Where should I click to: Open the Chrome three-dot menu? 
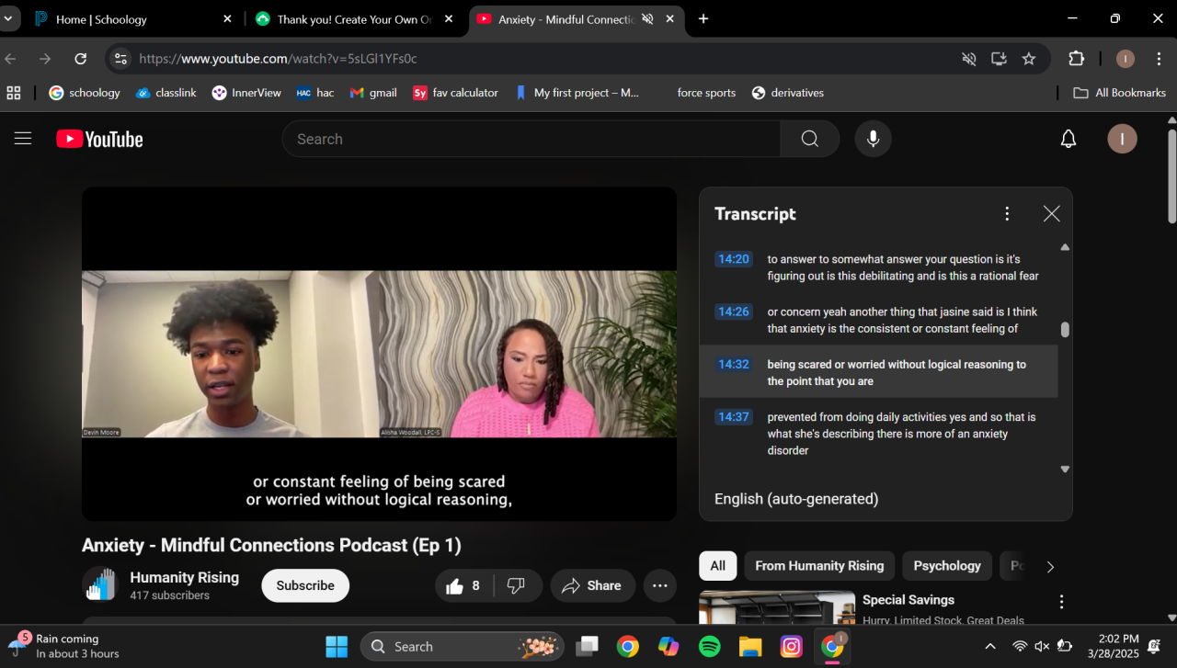tap(1159, 59)
